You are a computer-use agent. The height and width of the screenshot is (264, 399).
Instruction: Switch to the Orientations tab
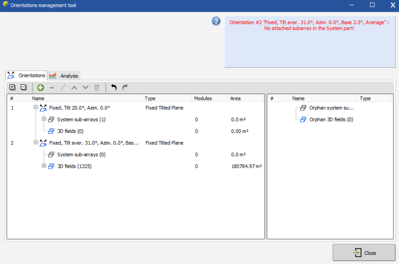(26, 76)
